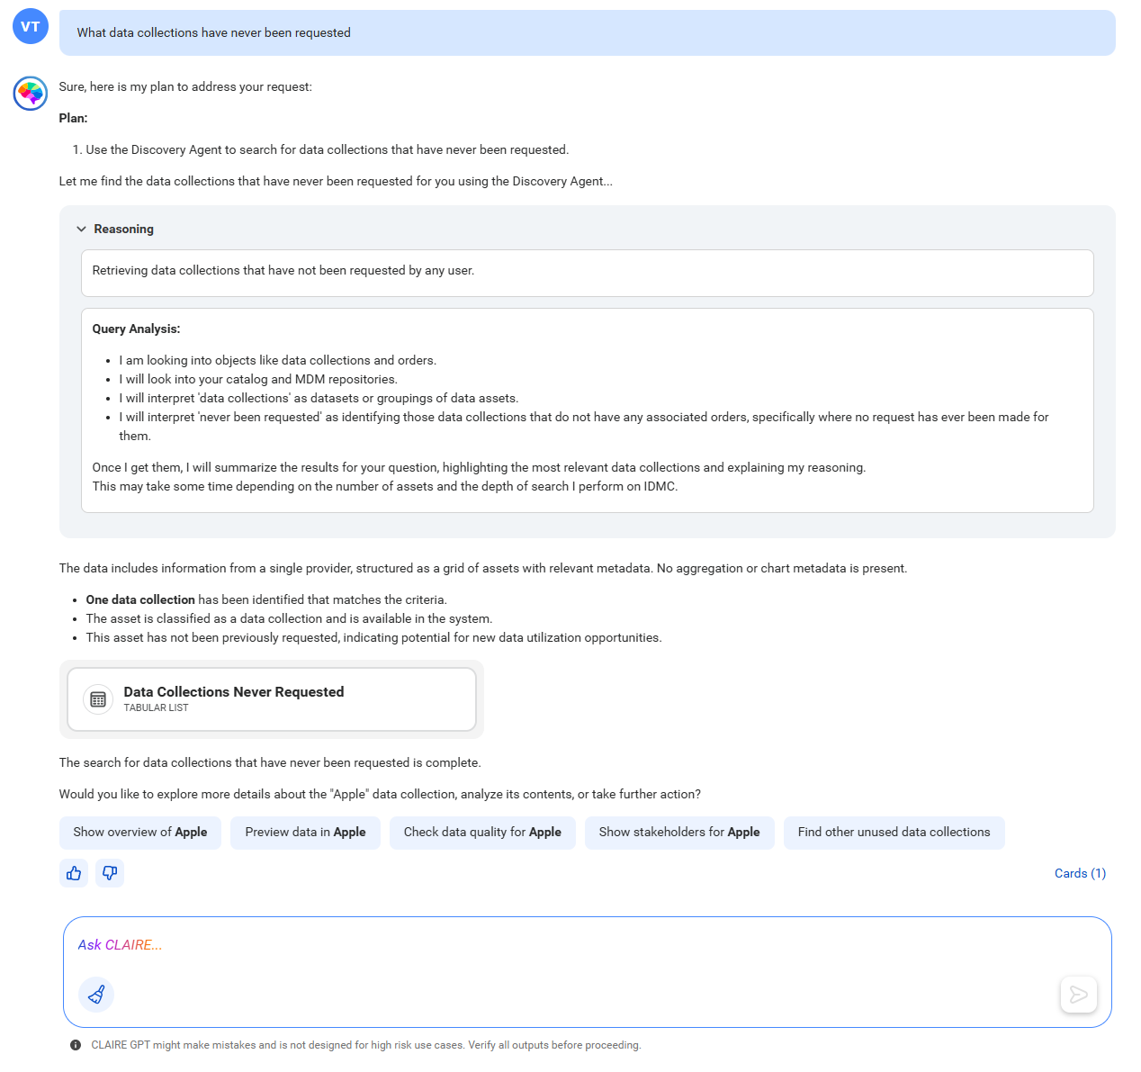Click the VT user avatar
1141x1072 pixels.
[x=31, y=26]
